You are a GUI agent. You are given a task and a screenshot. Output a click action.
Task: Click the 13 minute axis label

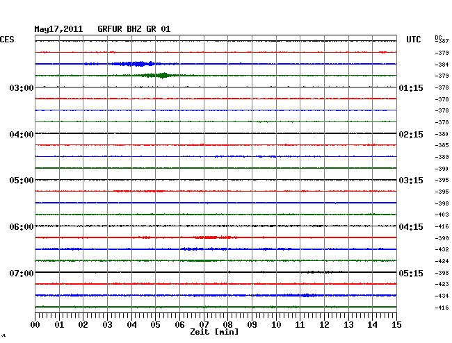[x=348, y=325]
